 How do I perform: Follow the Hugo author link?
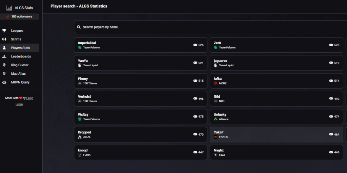pos(30,98)
